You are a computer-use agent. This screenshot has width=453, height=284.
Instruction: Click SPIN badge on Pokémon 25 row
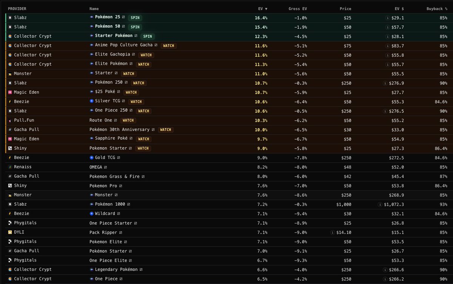pos(135,18)
